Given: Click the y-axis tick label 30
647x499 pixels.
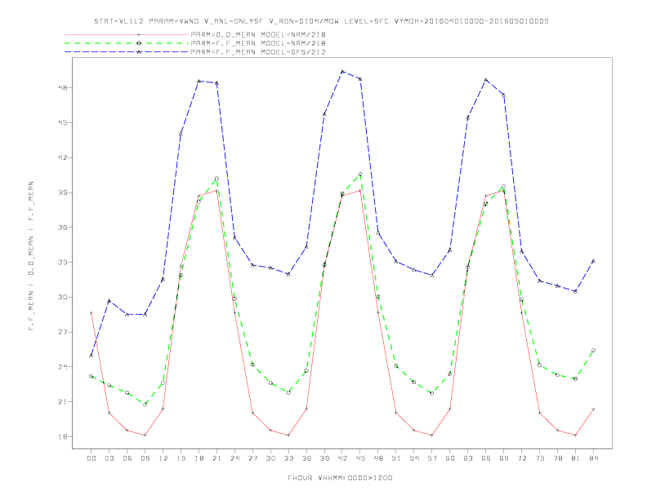Looking at the screenshot, I should coord(62,298).
